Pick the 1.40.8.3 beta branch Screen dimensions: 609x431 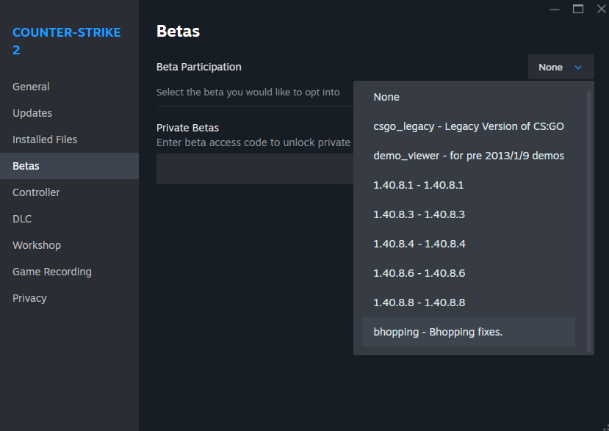pyautogui.click(x=469, y=214)
